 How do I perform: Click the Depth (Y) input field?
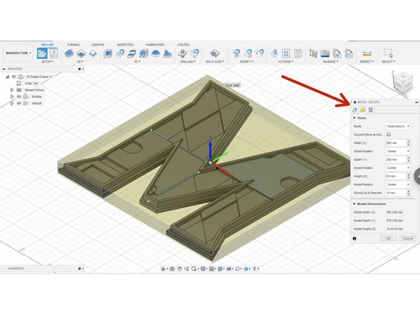pos(396,160)
